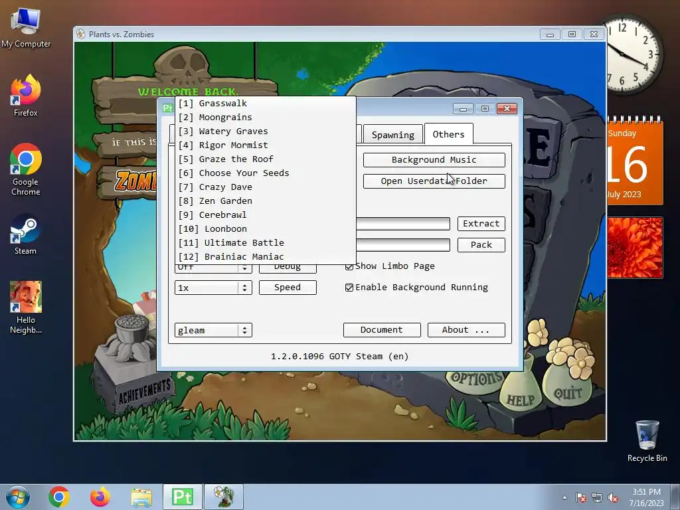Click the flower slideshow gadget picture

click(635, 248)
